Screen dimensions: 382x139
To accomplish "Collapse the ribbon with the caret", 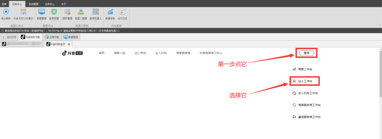I will pyautogui.click(x=379, y=25).
